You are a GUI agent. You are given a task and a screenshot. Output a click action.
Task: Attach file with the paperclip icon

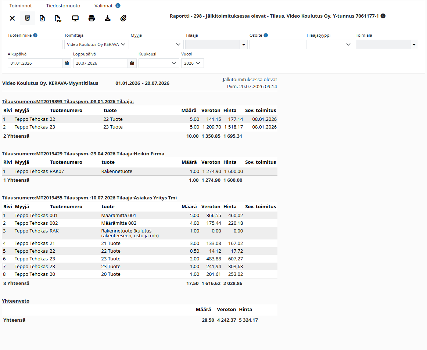click(123, 18)
